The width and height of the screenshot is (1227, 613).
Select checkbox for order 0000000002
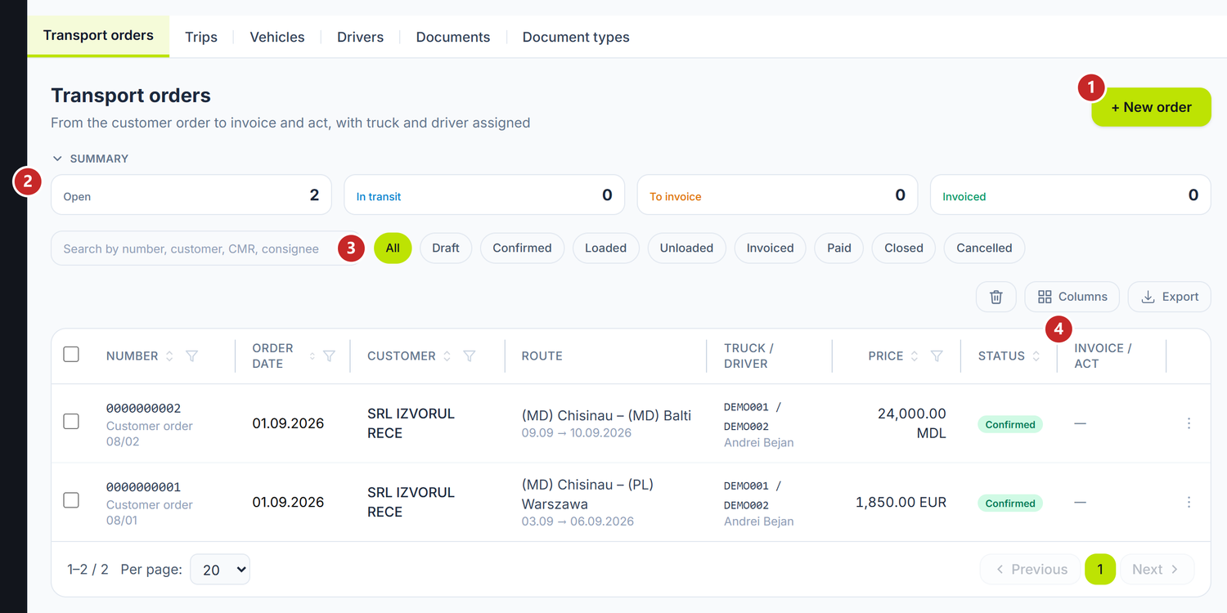tap(71, 421)
